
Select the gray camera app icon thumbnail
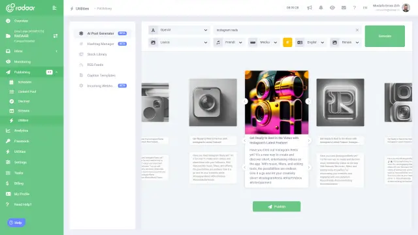pos(213,102)
